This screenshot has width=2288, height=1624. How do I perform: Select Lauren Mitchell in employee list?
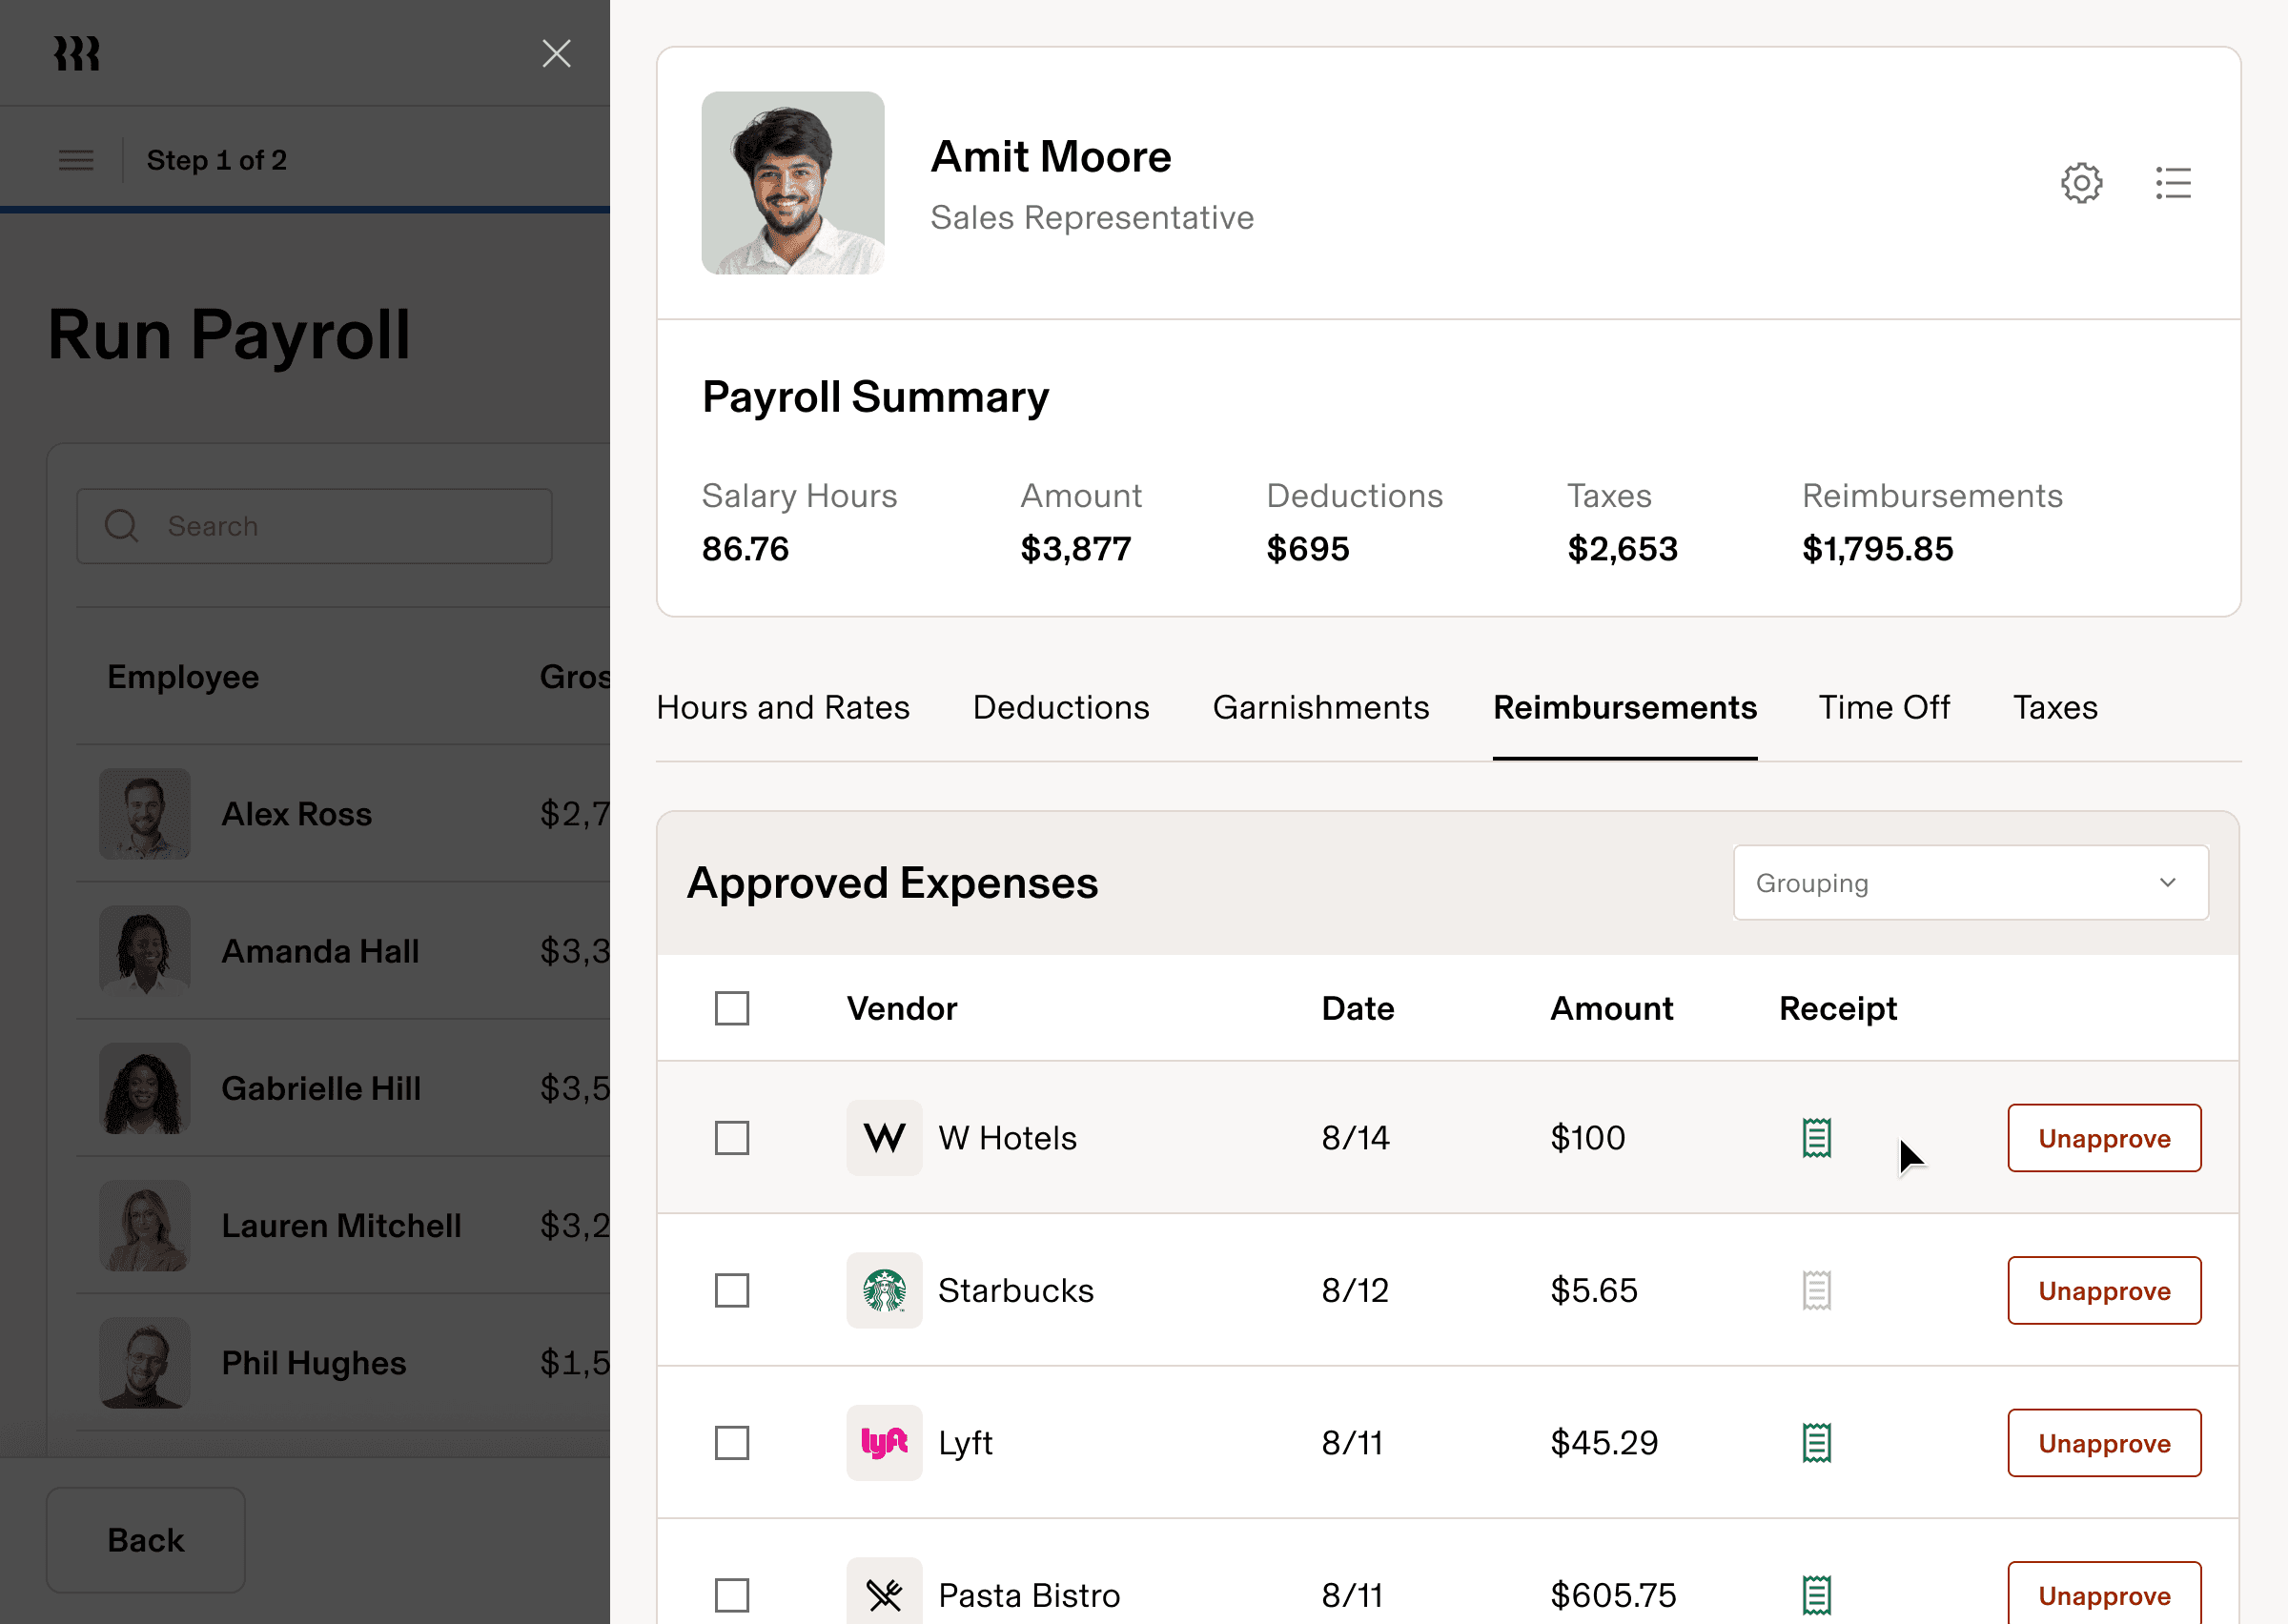[343, 1226]
